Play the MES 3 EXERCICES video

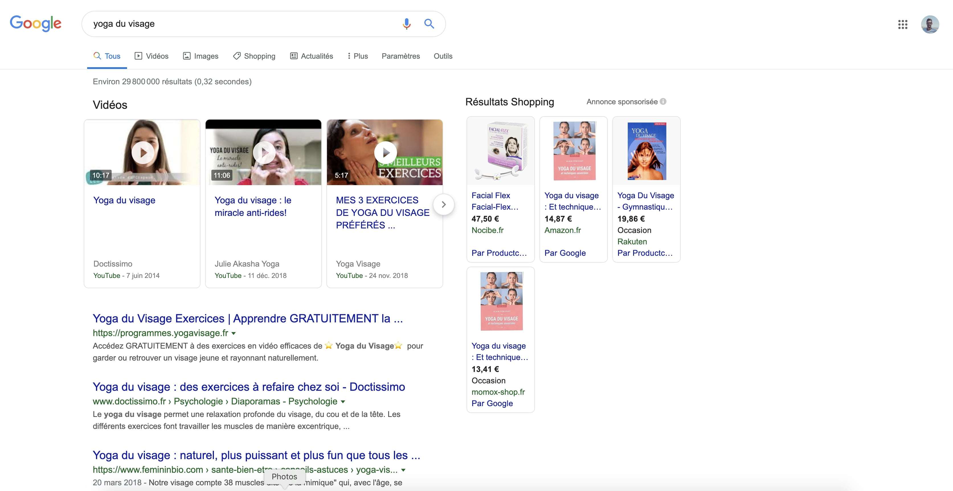pyautogui.click(x=385, y=152)
